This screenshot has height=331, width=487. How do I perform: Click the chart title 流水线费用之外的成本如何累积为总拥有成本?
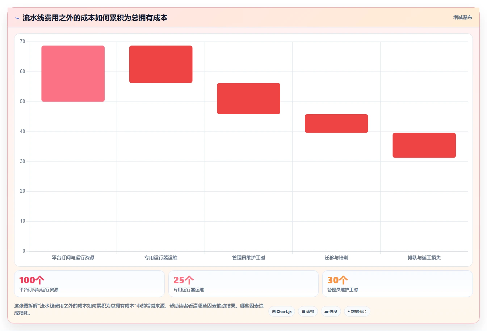click(x=95, y=18)
